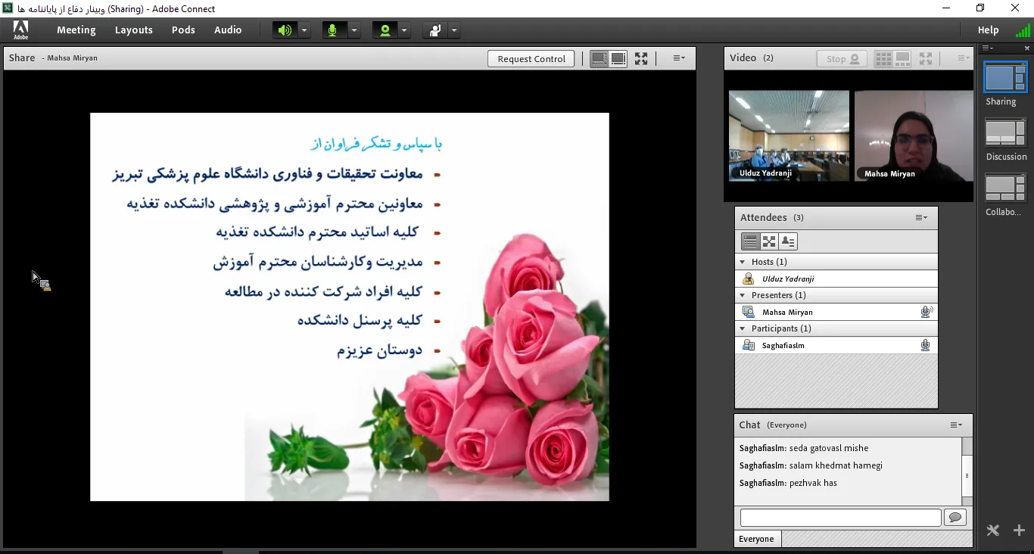1034x554 pixels.
Task: Open the microphone options dropdown arrow
Action: 353,30
